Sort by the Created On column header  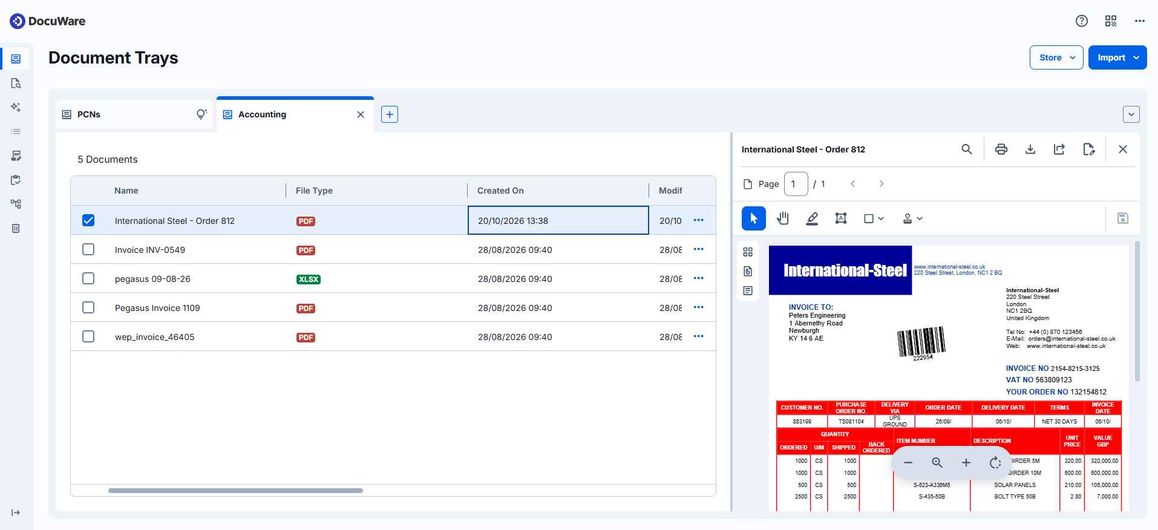pyautogui.click(x=500, y=191)
